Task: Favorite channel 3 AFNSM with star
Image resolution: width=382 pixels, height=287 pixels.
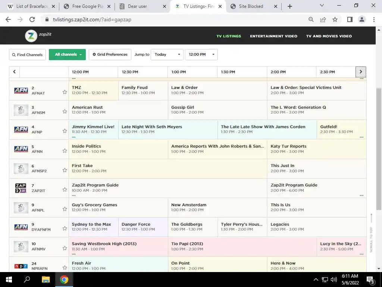Action: click(65, 111)
